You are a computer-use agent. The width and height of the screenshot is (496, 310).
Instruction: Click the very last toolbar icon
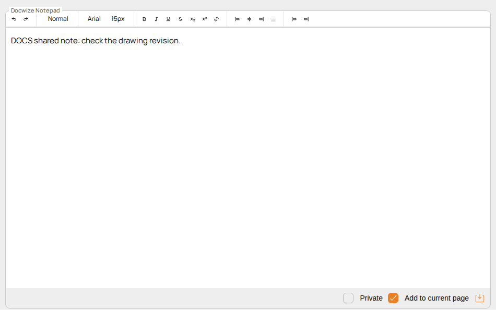pos(306,19)
